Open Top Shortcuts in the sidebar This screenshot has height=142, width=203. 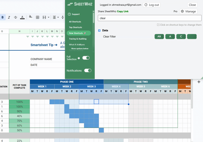point(75,27)
